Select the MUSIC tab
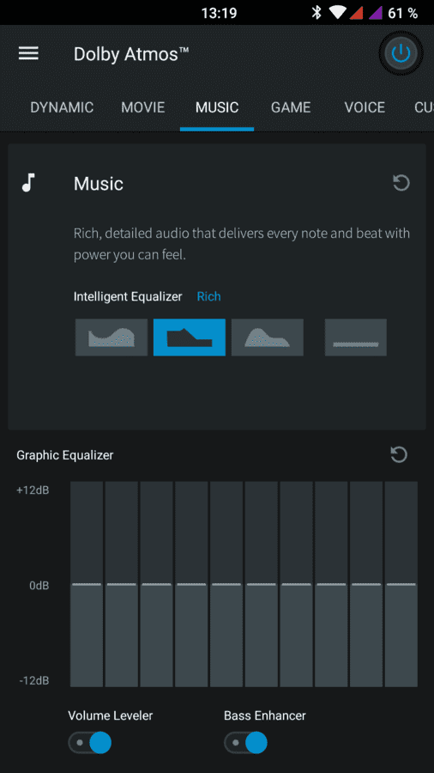The height and width of the screenshot is (773, 434). point(217,107)
